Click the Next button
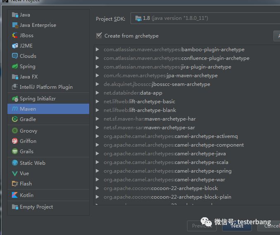The image size is (280, 235). [237, 226]
